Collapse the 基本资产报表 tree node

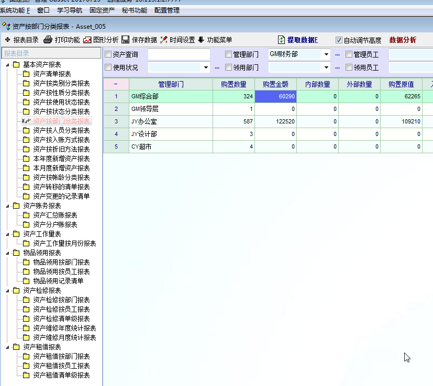pos(8,65)
